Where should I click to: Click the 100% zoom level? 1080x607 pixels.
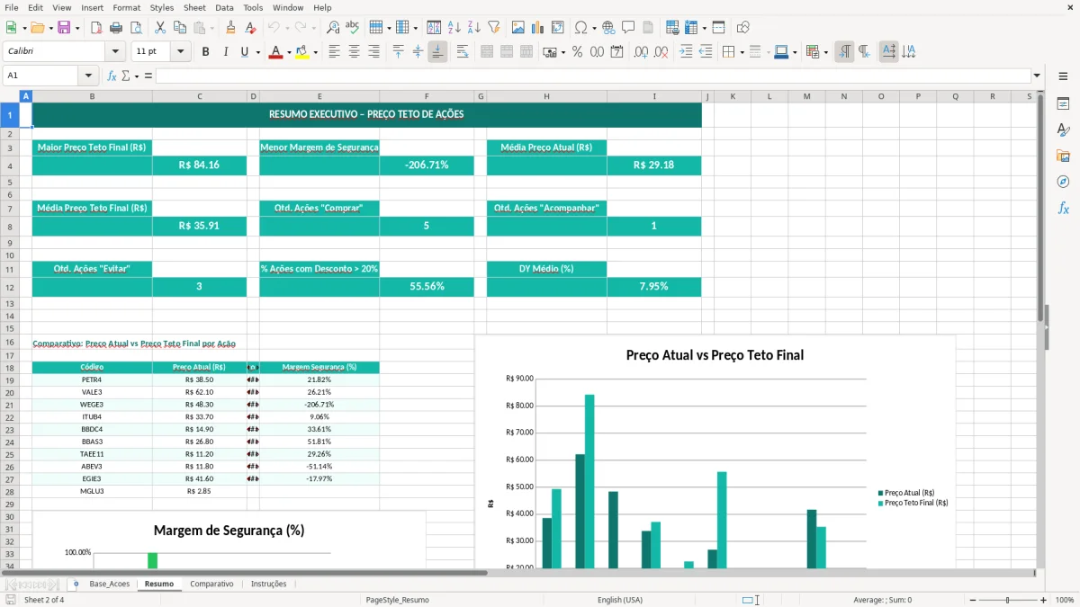tap(1064, 600)
